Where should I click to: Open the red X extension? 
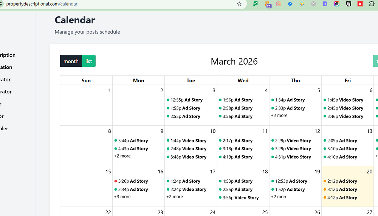pyautogui.click(x=360, y=4)
